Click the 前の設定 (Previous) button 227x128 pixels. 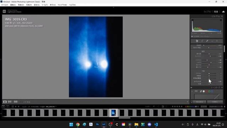(199, 102)
